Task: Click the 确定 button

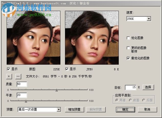Action: point(125,110)
